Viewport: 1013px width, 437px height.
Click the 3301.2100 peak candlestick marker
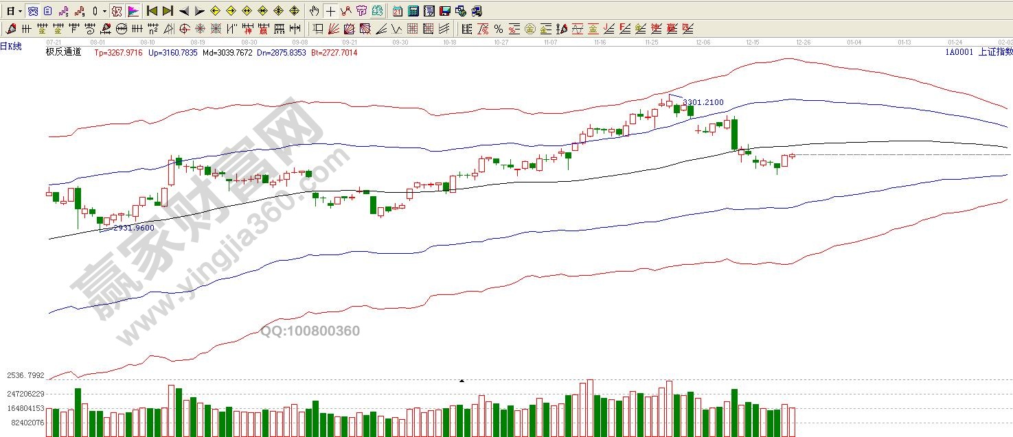point(670,101)
